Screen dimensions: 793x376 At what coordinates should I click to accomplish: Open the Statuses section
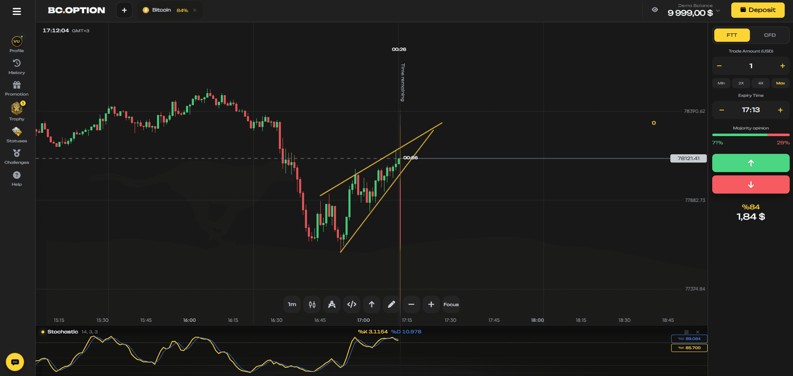click(17, 135)
